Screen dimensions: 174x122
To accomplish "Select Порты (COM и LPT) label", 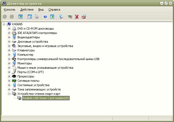I will [x=30, y=72].
